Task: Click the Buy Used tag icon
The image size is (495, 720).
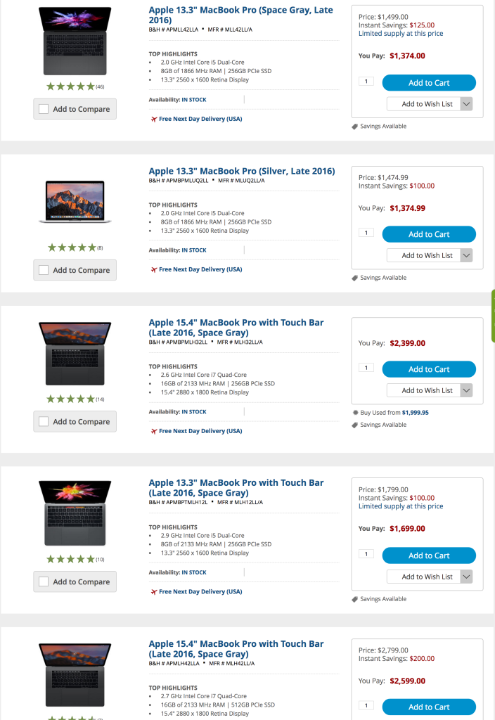Action: click(x=355, y=413)
